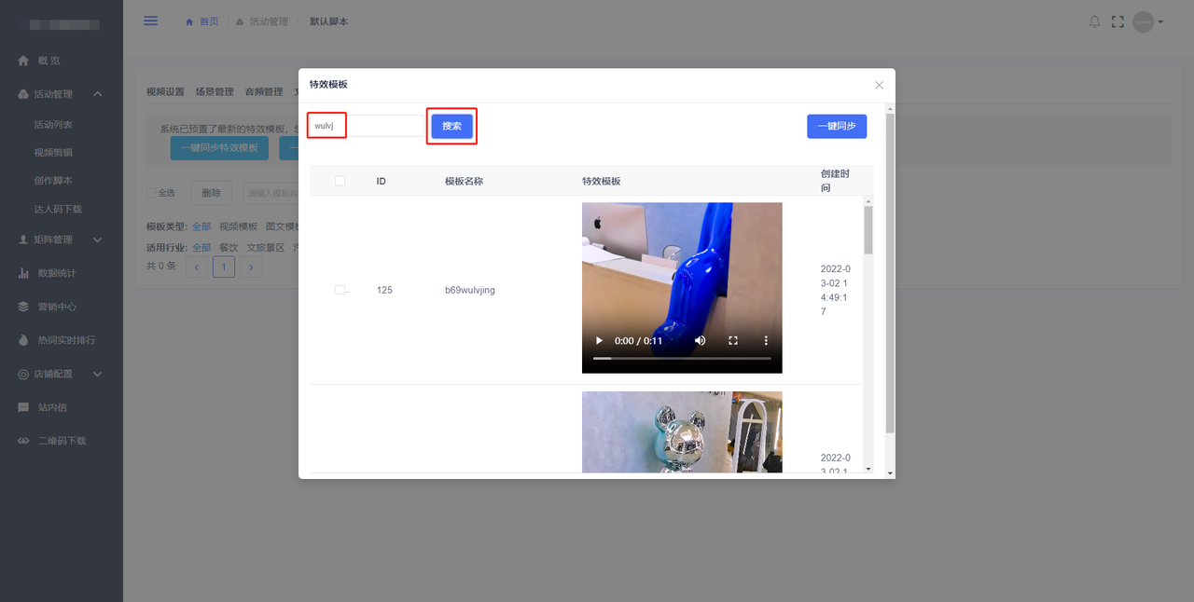Switch to the 视频设置 tab

[165, 91]
